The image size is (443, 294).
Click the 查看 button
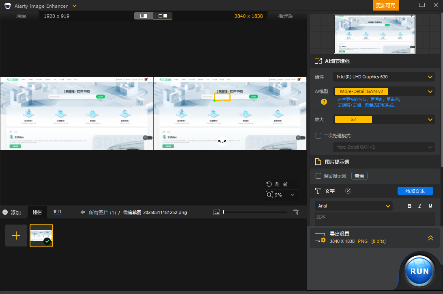click(359, 176)
